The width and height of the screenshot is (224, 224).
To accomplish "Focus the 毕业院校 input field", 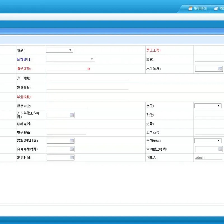I will click(87, 97).
